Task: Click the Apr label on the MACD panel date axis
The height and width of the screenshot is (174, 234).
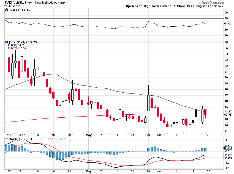Action: point(22,171)
